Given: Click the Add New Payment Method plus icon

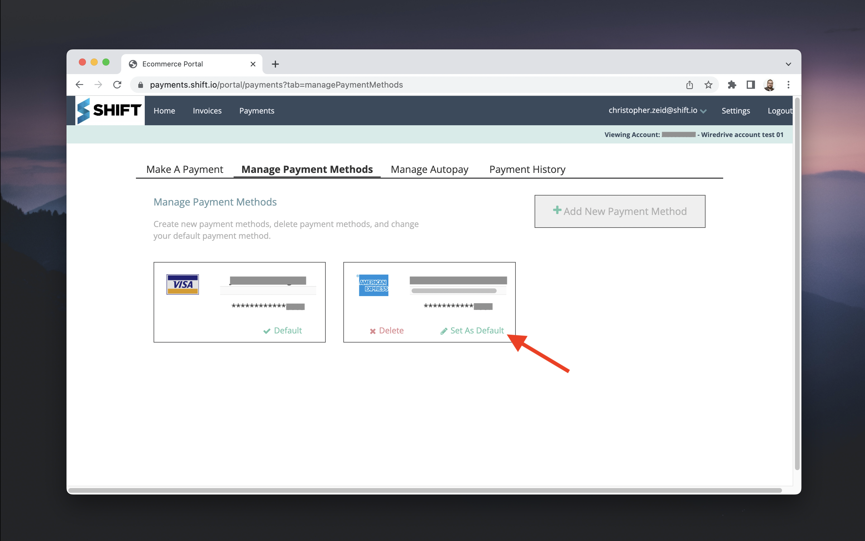Looking at the screenshot, I should [558, 211].
